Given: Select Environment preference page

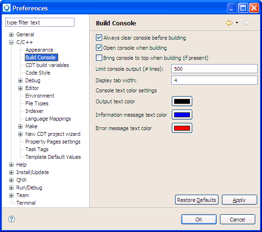Looking at the screenshot, I should [40, 96].
